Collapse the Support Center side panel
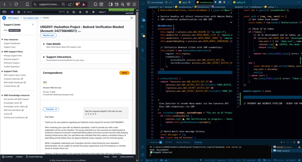The image size is (302, 162). [33, 24]
